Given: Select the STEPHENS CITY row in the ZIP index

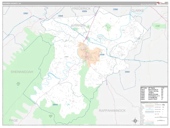Looking at the screenshot, I should pyautogui.click(x=154, y=96).
